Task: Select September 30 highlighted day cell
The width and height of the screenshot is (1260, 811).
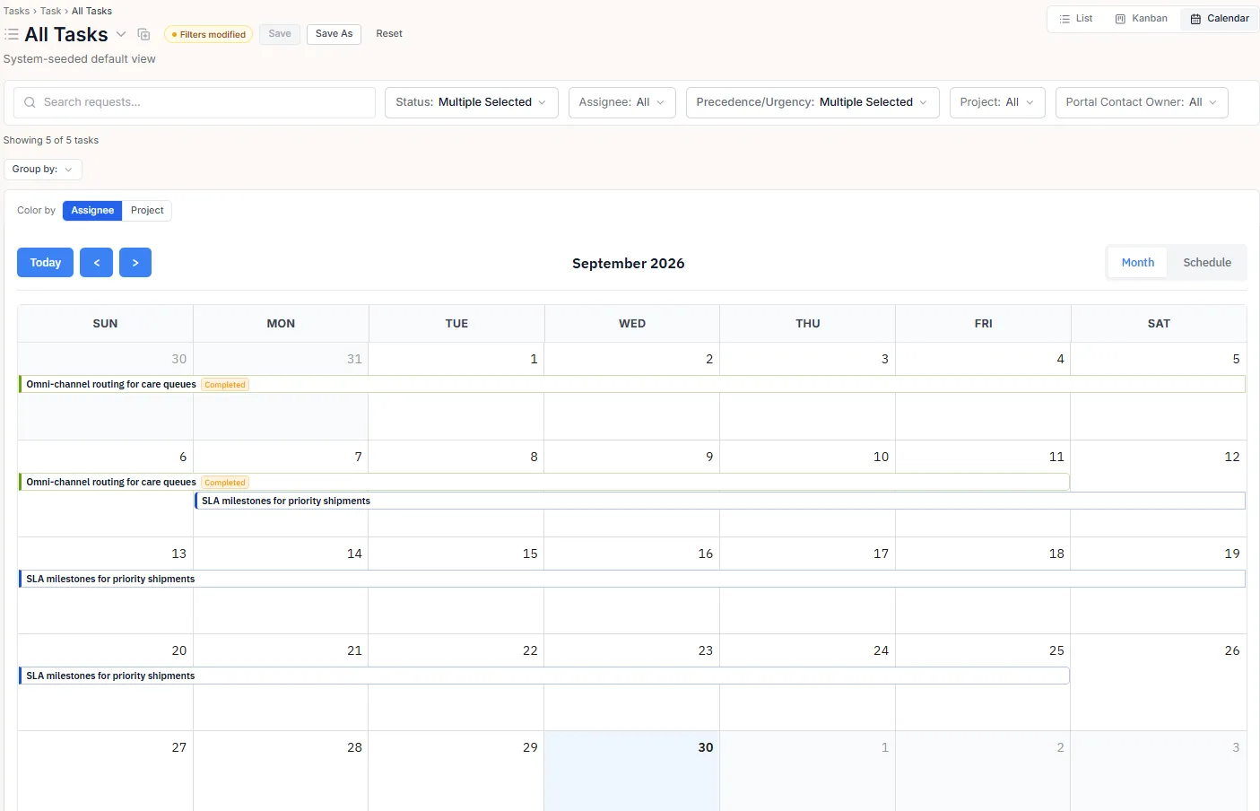Action: click(631, 771)
